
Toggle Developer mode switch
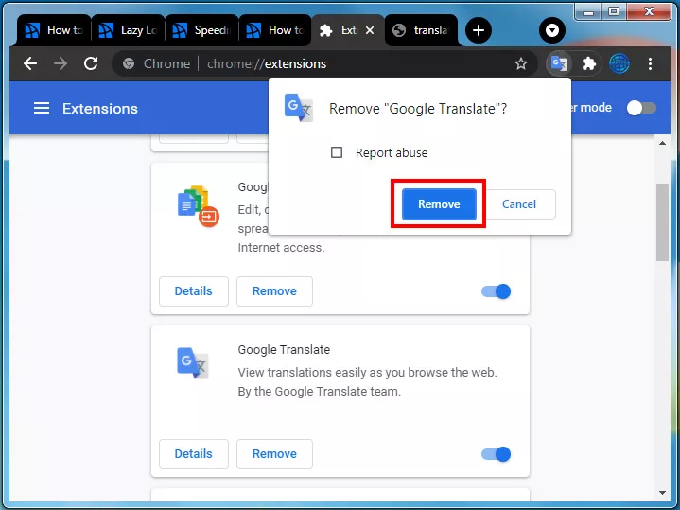coord(641,108)
